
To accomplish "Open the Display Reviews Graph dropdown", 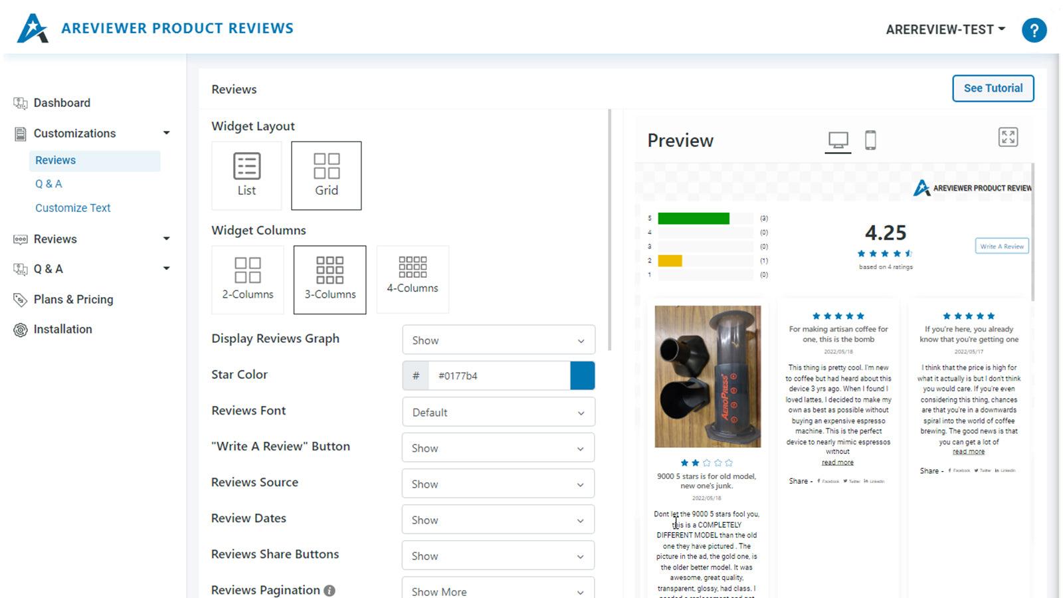I will coord(498,340).
